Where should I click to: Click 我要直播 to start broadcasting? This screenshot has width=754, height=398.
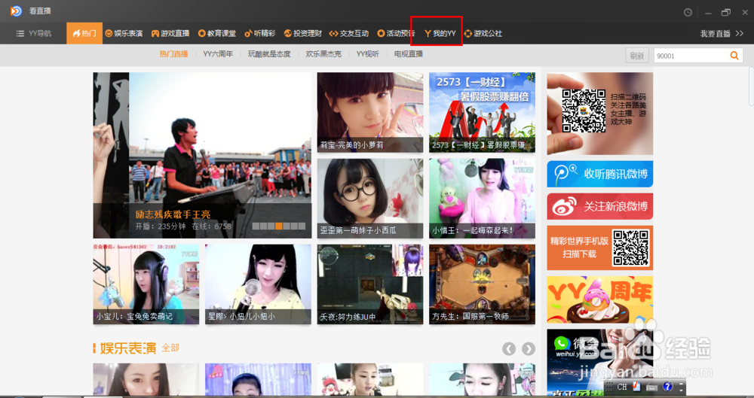click(x=715, y=34)
